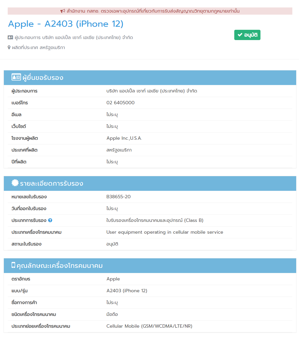Click the pink กสทช. notice banner text

click(153, 11)
